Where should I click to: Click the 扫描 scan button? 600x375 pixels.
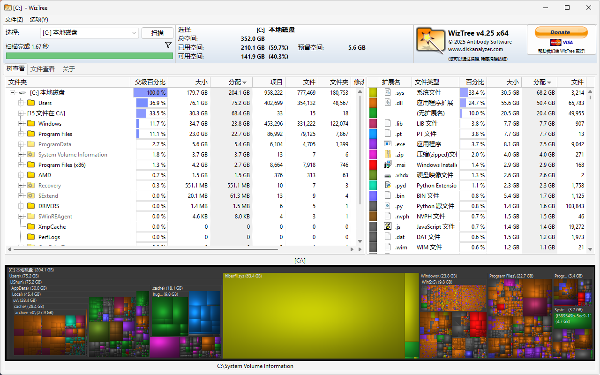[157, 33]
